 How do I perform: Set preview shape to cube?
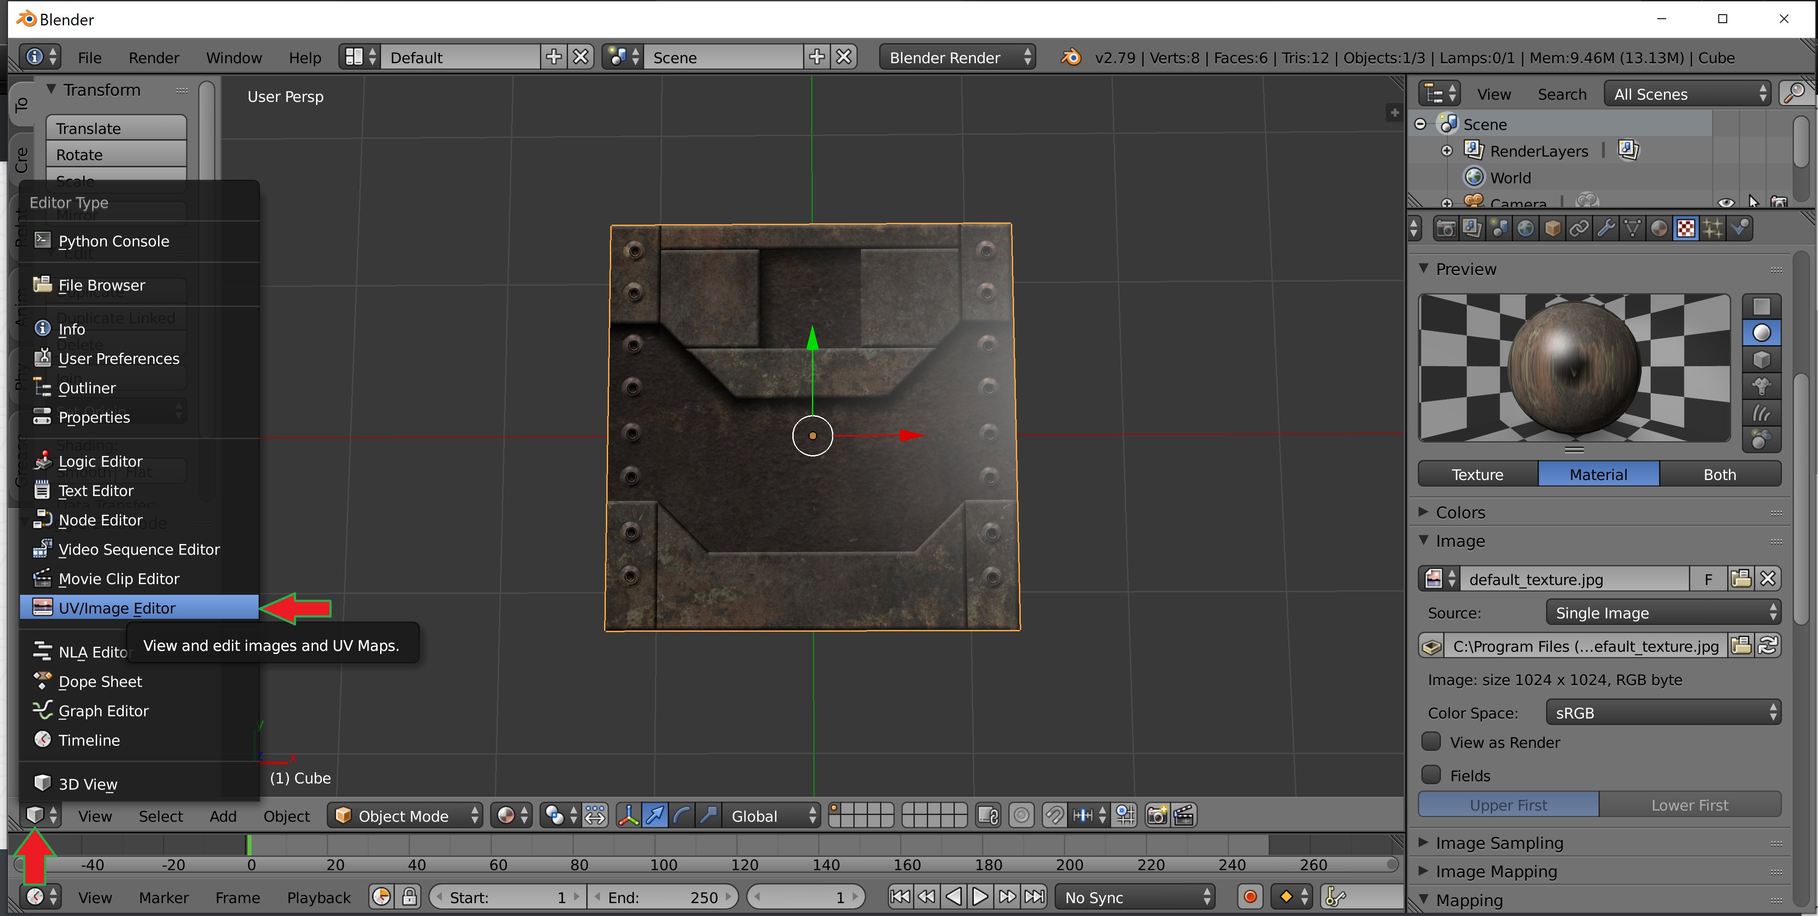point(1761,360)
